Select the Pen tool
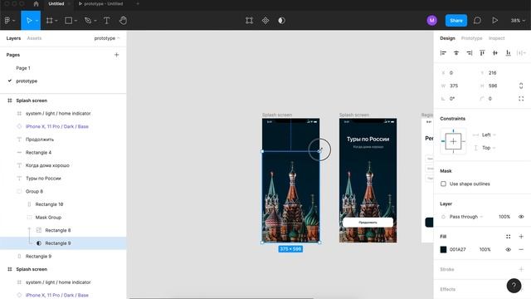Image resolution: width=531 pixels, height=299 pixels. pyautogui.click(x=88, y=20)
